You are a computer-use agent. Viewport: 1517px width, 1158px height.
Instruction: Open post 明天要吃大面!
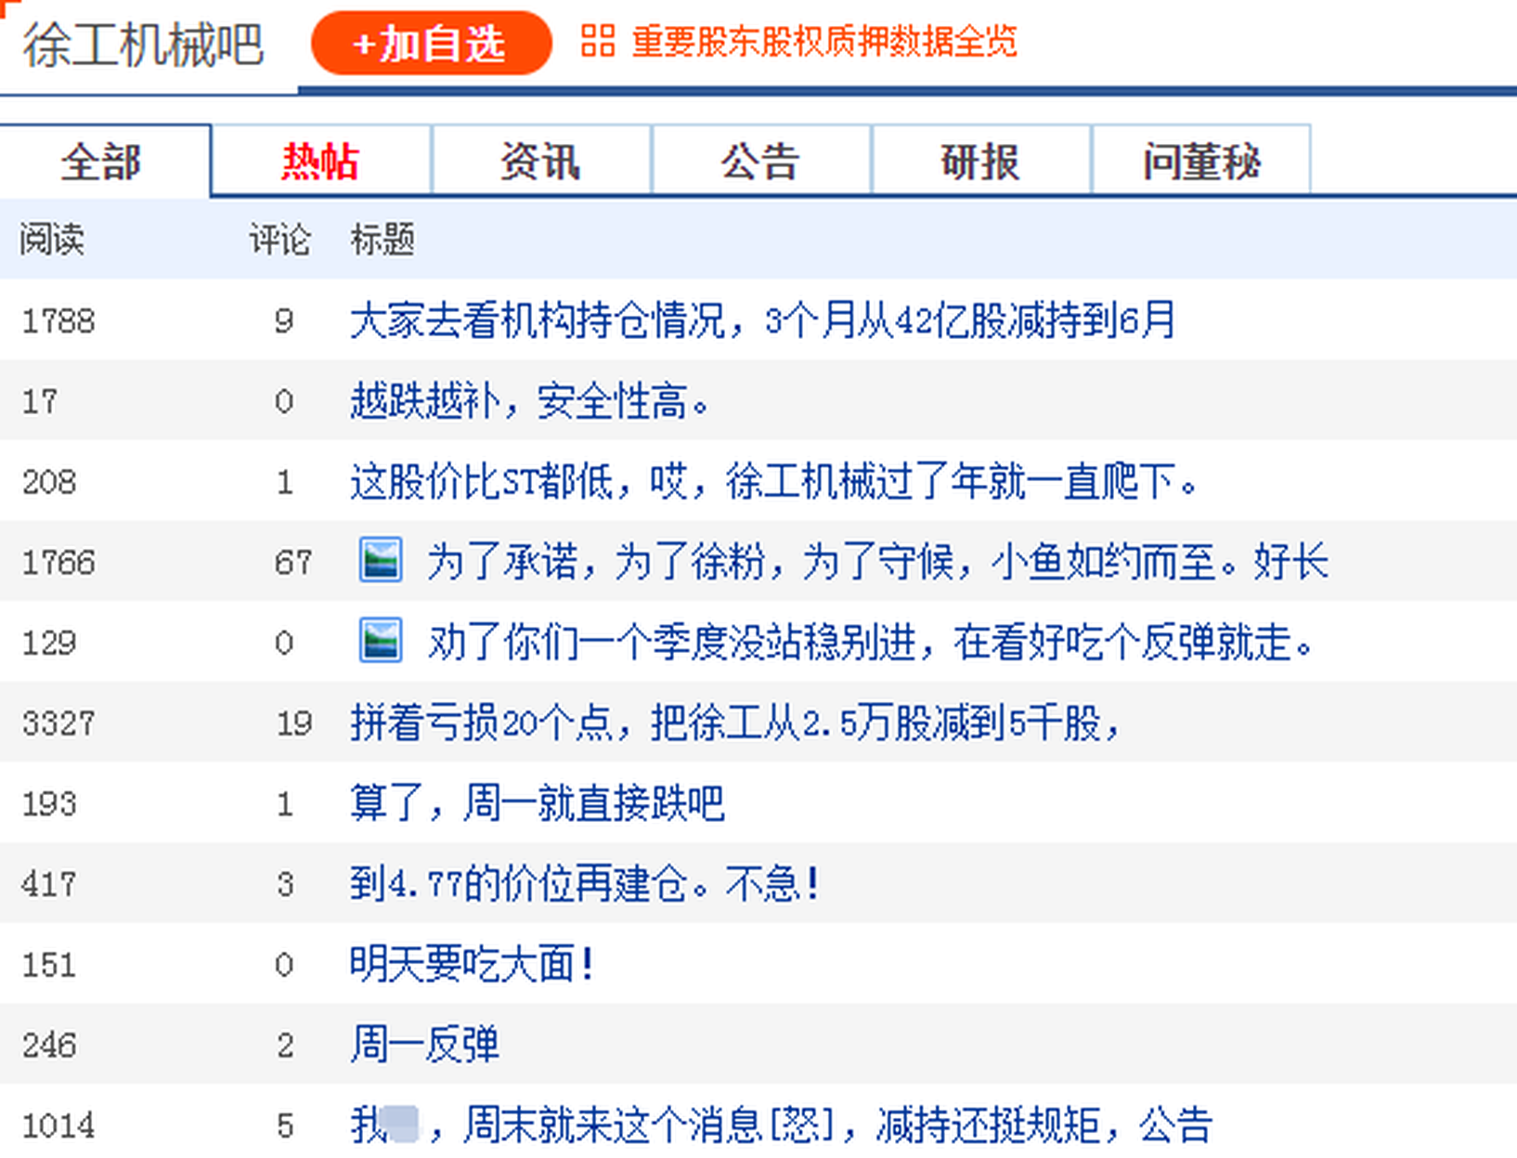tap(473, 964)
